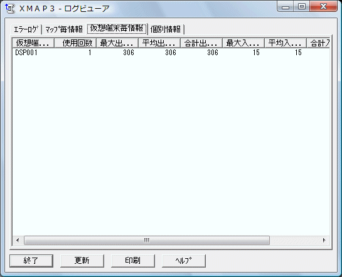Screen dimensions: 342x277
Task: Click the 最大入... column header
Action: (x=243, y=43)
